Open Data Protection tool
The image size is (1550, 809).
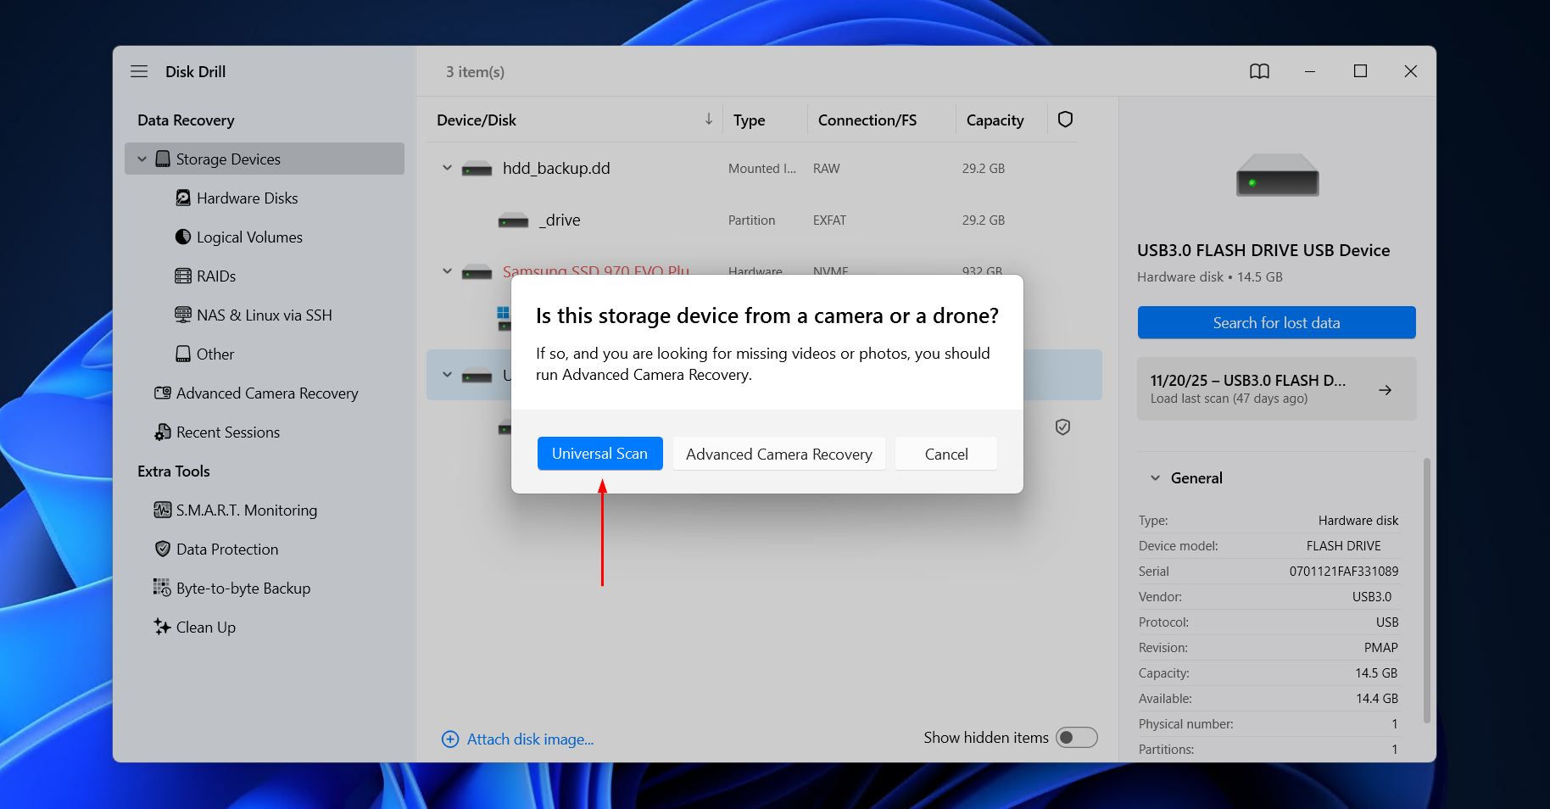(x=227, y=549)
